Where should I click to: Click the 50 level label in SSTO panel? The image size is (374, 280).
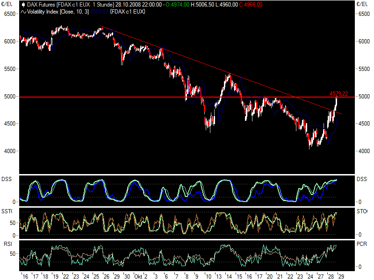coord(13,223)
